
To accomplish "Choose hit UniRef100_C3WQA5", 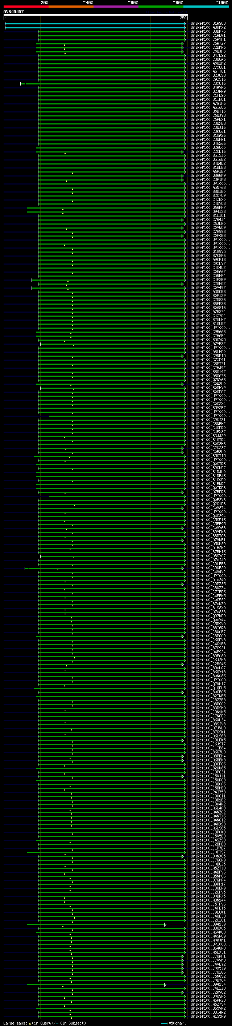I will point(208,59).
